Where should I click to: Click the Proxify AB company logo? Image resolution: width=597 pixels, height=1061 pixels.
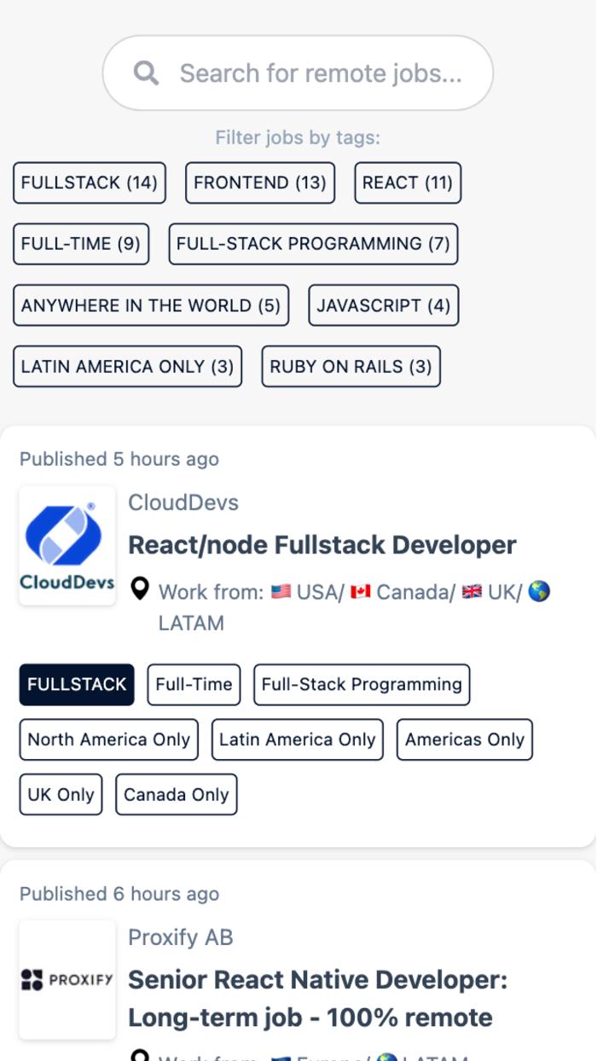(67, 979)
